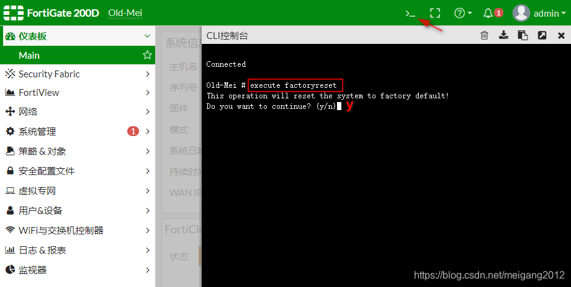The image size is (571, 287).
Task: Click the 监视器 pie chart icon
Action: pyautogui.click(x=10, y=270)
